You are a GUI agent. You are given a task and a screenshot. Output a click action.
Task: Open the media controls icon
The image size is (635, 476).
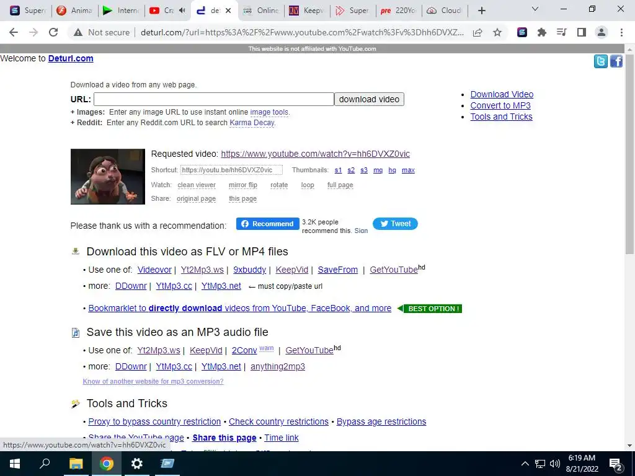(562, 32)
